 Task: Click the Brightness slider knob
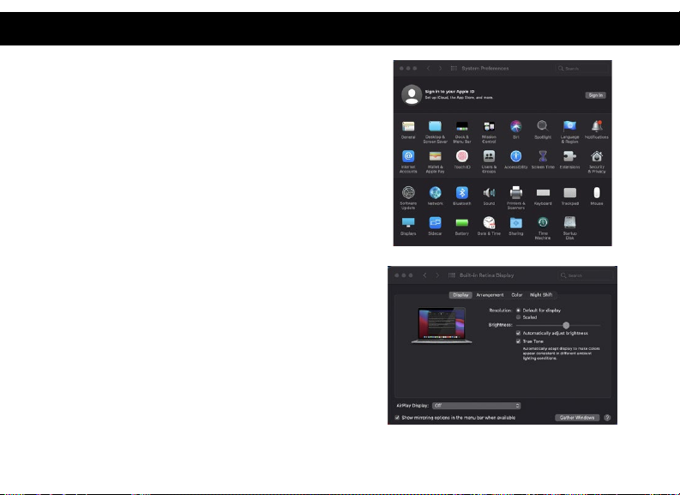[x=566, y=325]
